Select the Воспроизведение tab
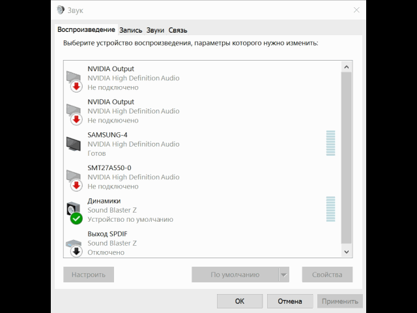Viewport: 417px width, 313px height. 86,29
